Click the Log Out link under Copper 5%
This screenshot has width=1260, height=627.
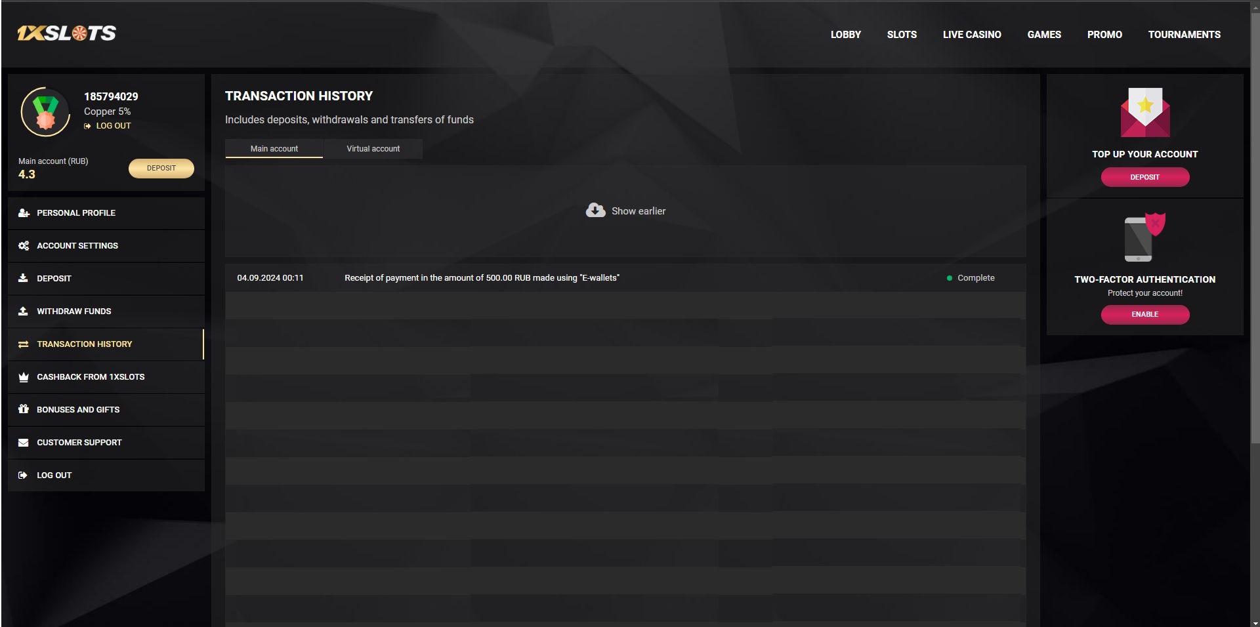click(113, 126)
